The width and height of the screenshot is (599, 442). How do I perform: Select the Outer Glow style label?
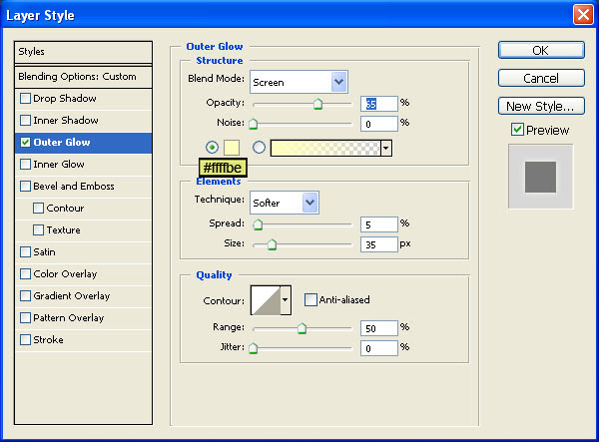click(62, 143)
